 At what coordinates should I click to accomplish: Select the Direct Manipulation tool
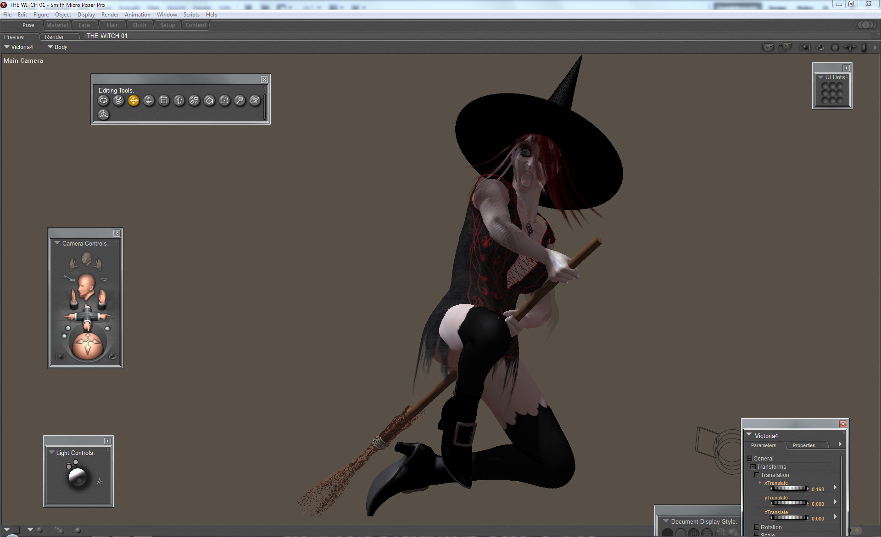point(104,115)
